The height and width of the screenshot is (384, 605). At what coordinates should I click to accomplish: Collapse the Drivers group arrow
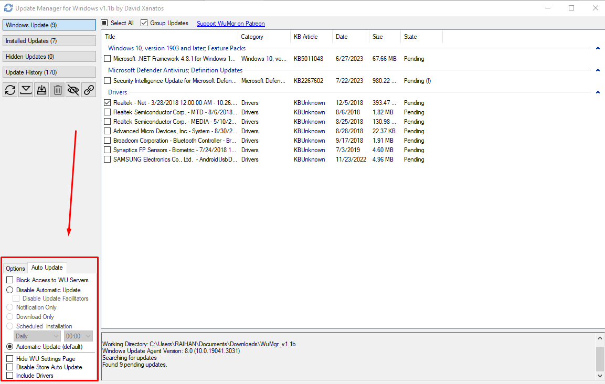tap(598, 92)
